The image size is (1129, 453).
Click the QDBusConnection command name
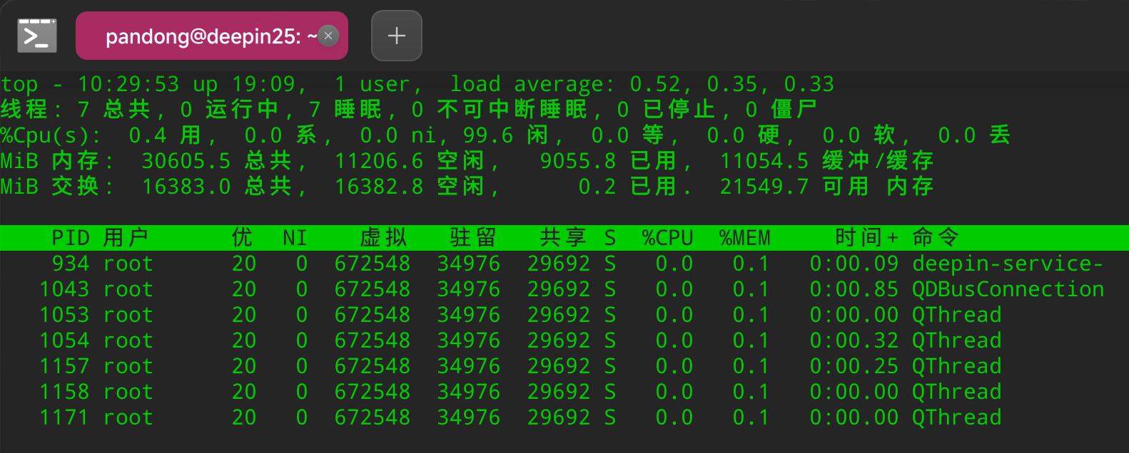[1008, 289]
